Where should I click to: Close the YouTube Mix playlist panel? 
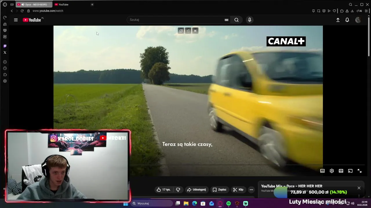[359, 188]
